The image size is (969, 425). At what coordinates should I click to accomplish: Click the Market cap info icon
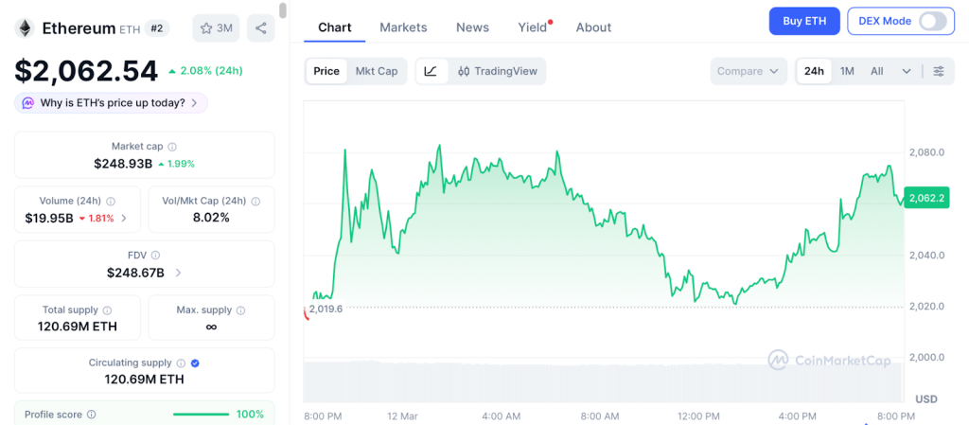(x=171, y=147)
